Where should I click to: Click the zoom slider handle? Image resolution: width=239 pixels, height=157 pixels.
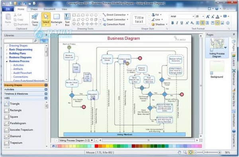click(x=204, y=152)
